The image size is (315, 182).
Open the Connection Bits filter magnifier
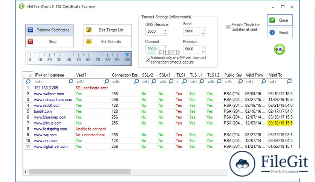pyautogui.click(x=136, y=81)
